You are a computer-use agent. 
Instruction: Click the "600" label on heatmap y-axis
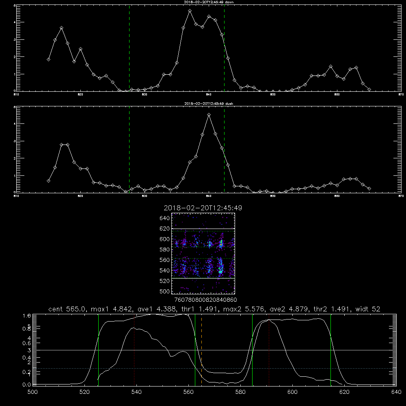coord(165,239)
